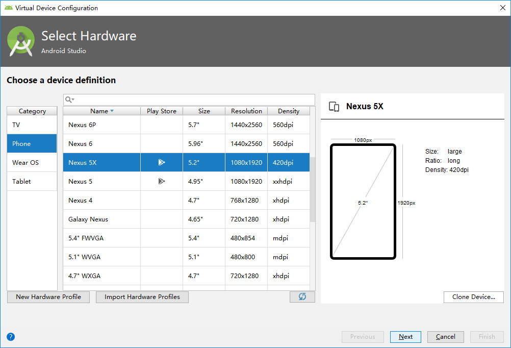
Task: Select the Nexus 5 device name
Action: 80,181
